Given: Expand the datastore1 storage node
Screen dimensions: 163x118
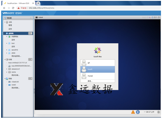Looking at the screenshot, I should point(7,69).
